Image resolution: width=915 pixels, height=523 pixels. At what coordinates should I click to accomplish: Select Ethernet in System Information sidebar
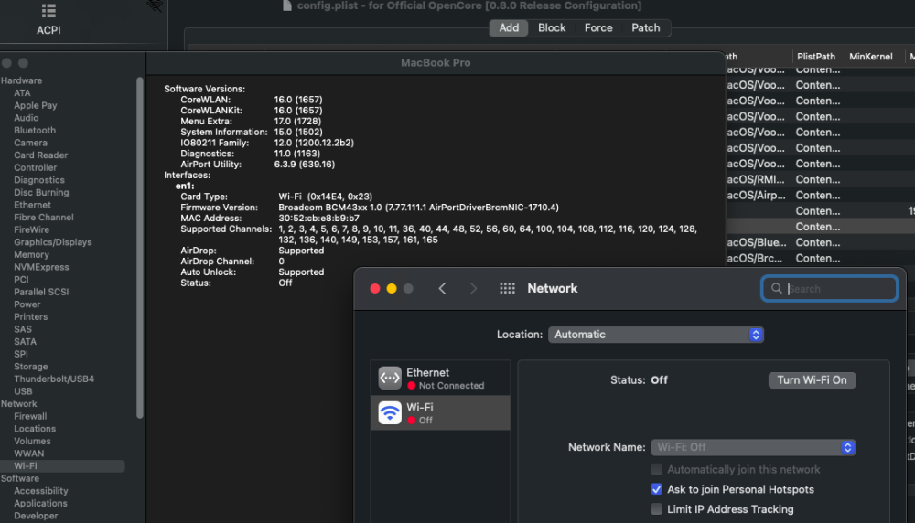pyautogui.click(x=32, y=205)
